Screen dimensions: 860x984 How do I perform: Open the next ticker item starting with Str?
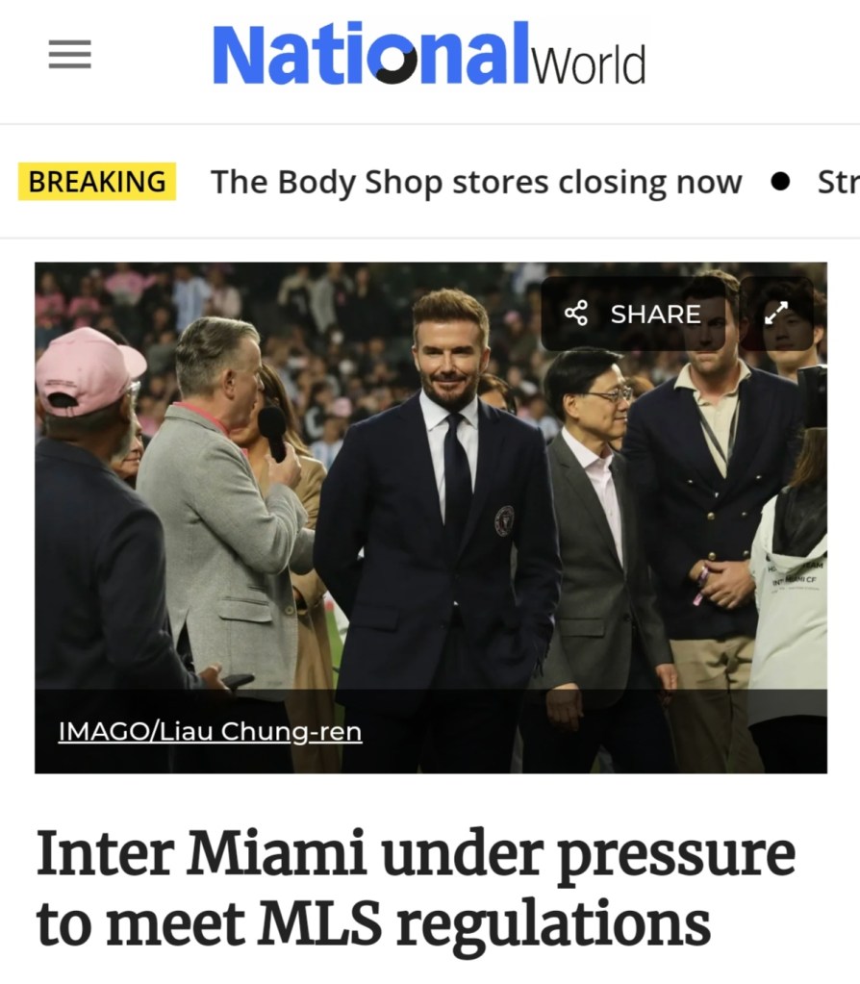coord(838,182)
